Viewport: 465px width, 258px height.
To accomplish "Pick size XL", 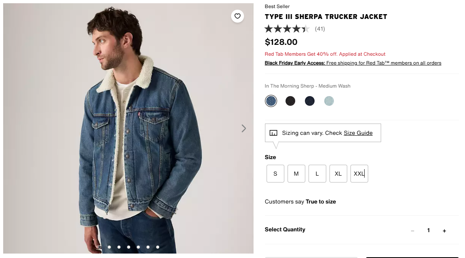I will tap(338, 174).
